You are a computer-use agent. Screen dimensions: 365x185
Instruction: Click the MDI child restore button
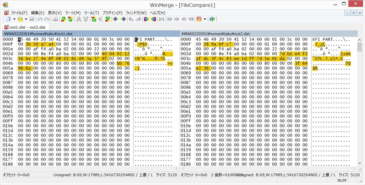pyautogui.click(x=354, y=13)
